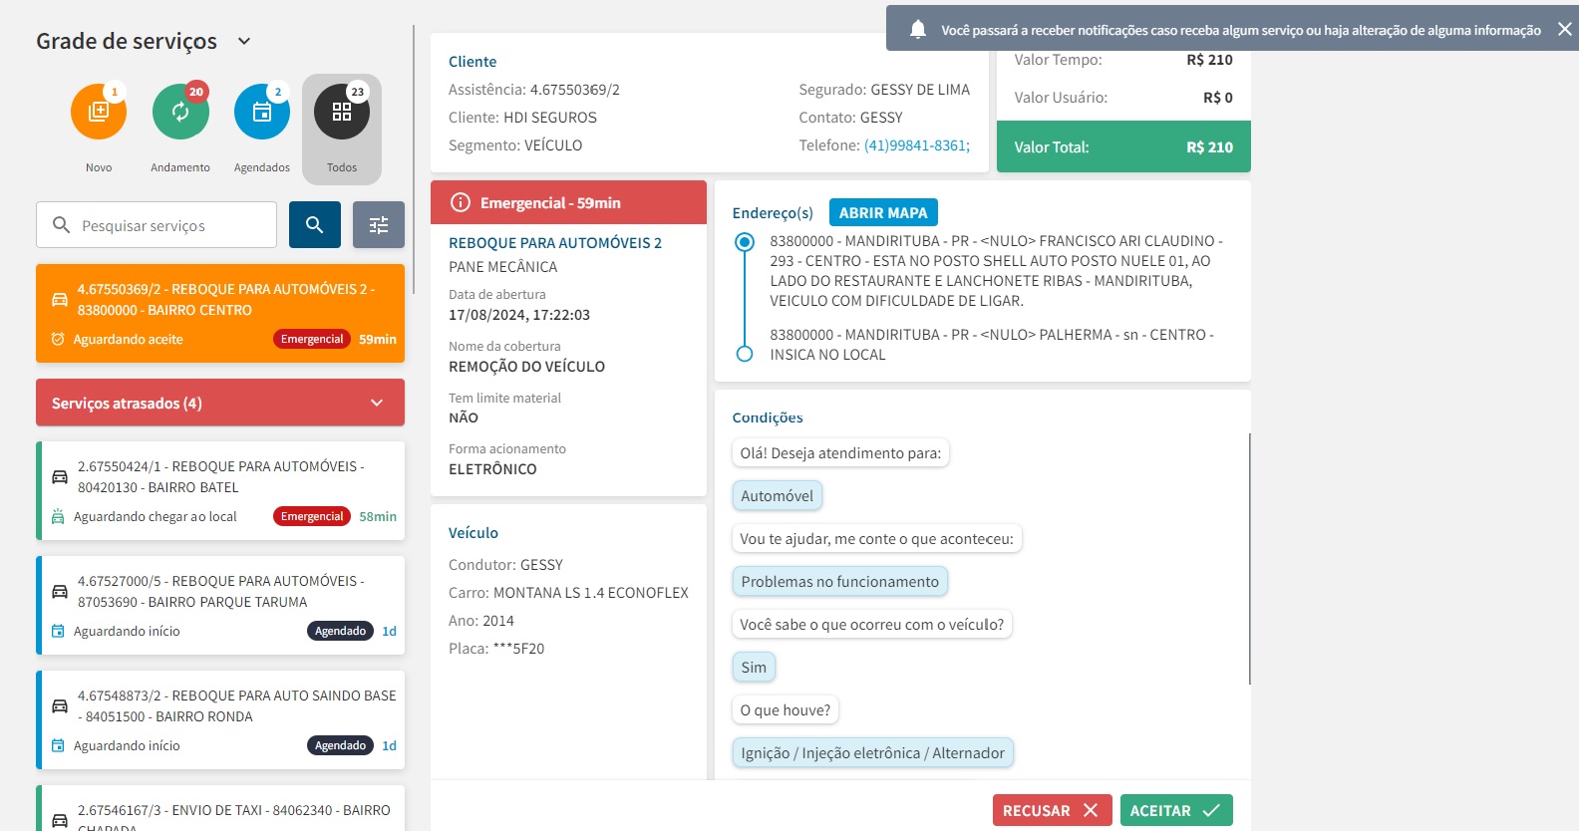The image size is (1579, 831).
Task: Open the Novo services filter icon
Action: pyautogui.click(x=99, y=112)
